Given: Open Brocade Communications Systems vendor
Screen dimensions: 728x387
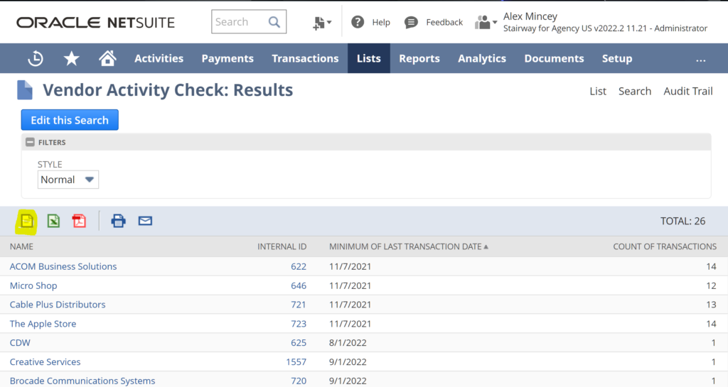Looking at the screenshot, I should pos(82,381).
